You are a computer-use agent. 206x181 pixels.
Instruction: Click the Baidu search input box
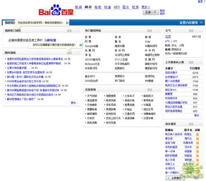107,12
